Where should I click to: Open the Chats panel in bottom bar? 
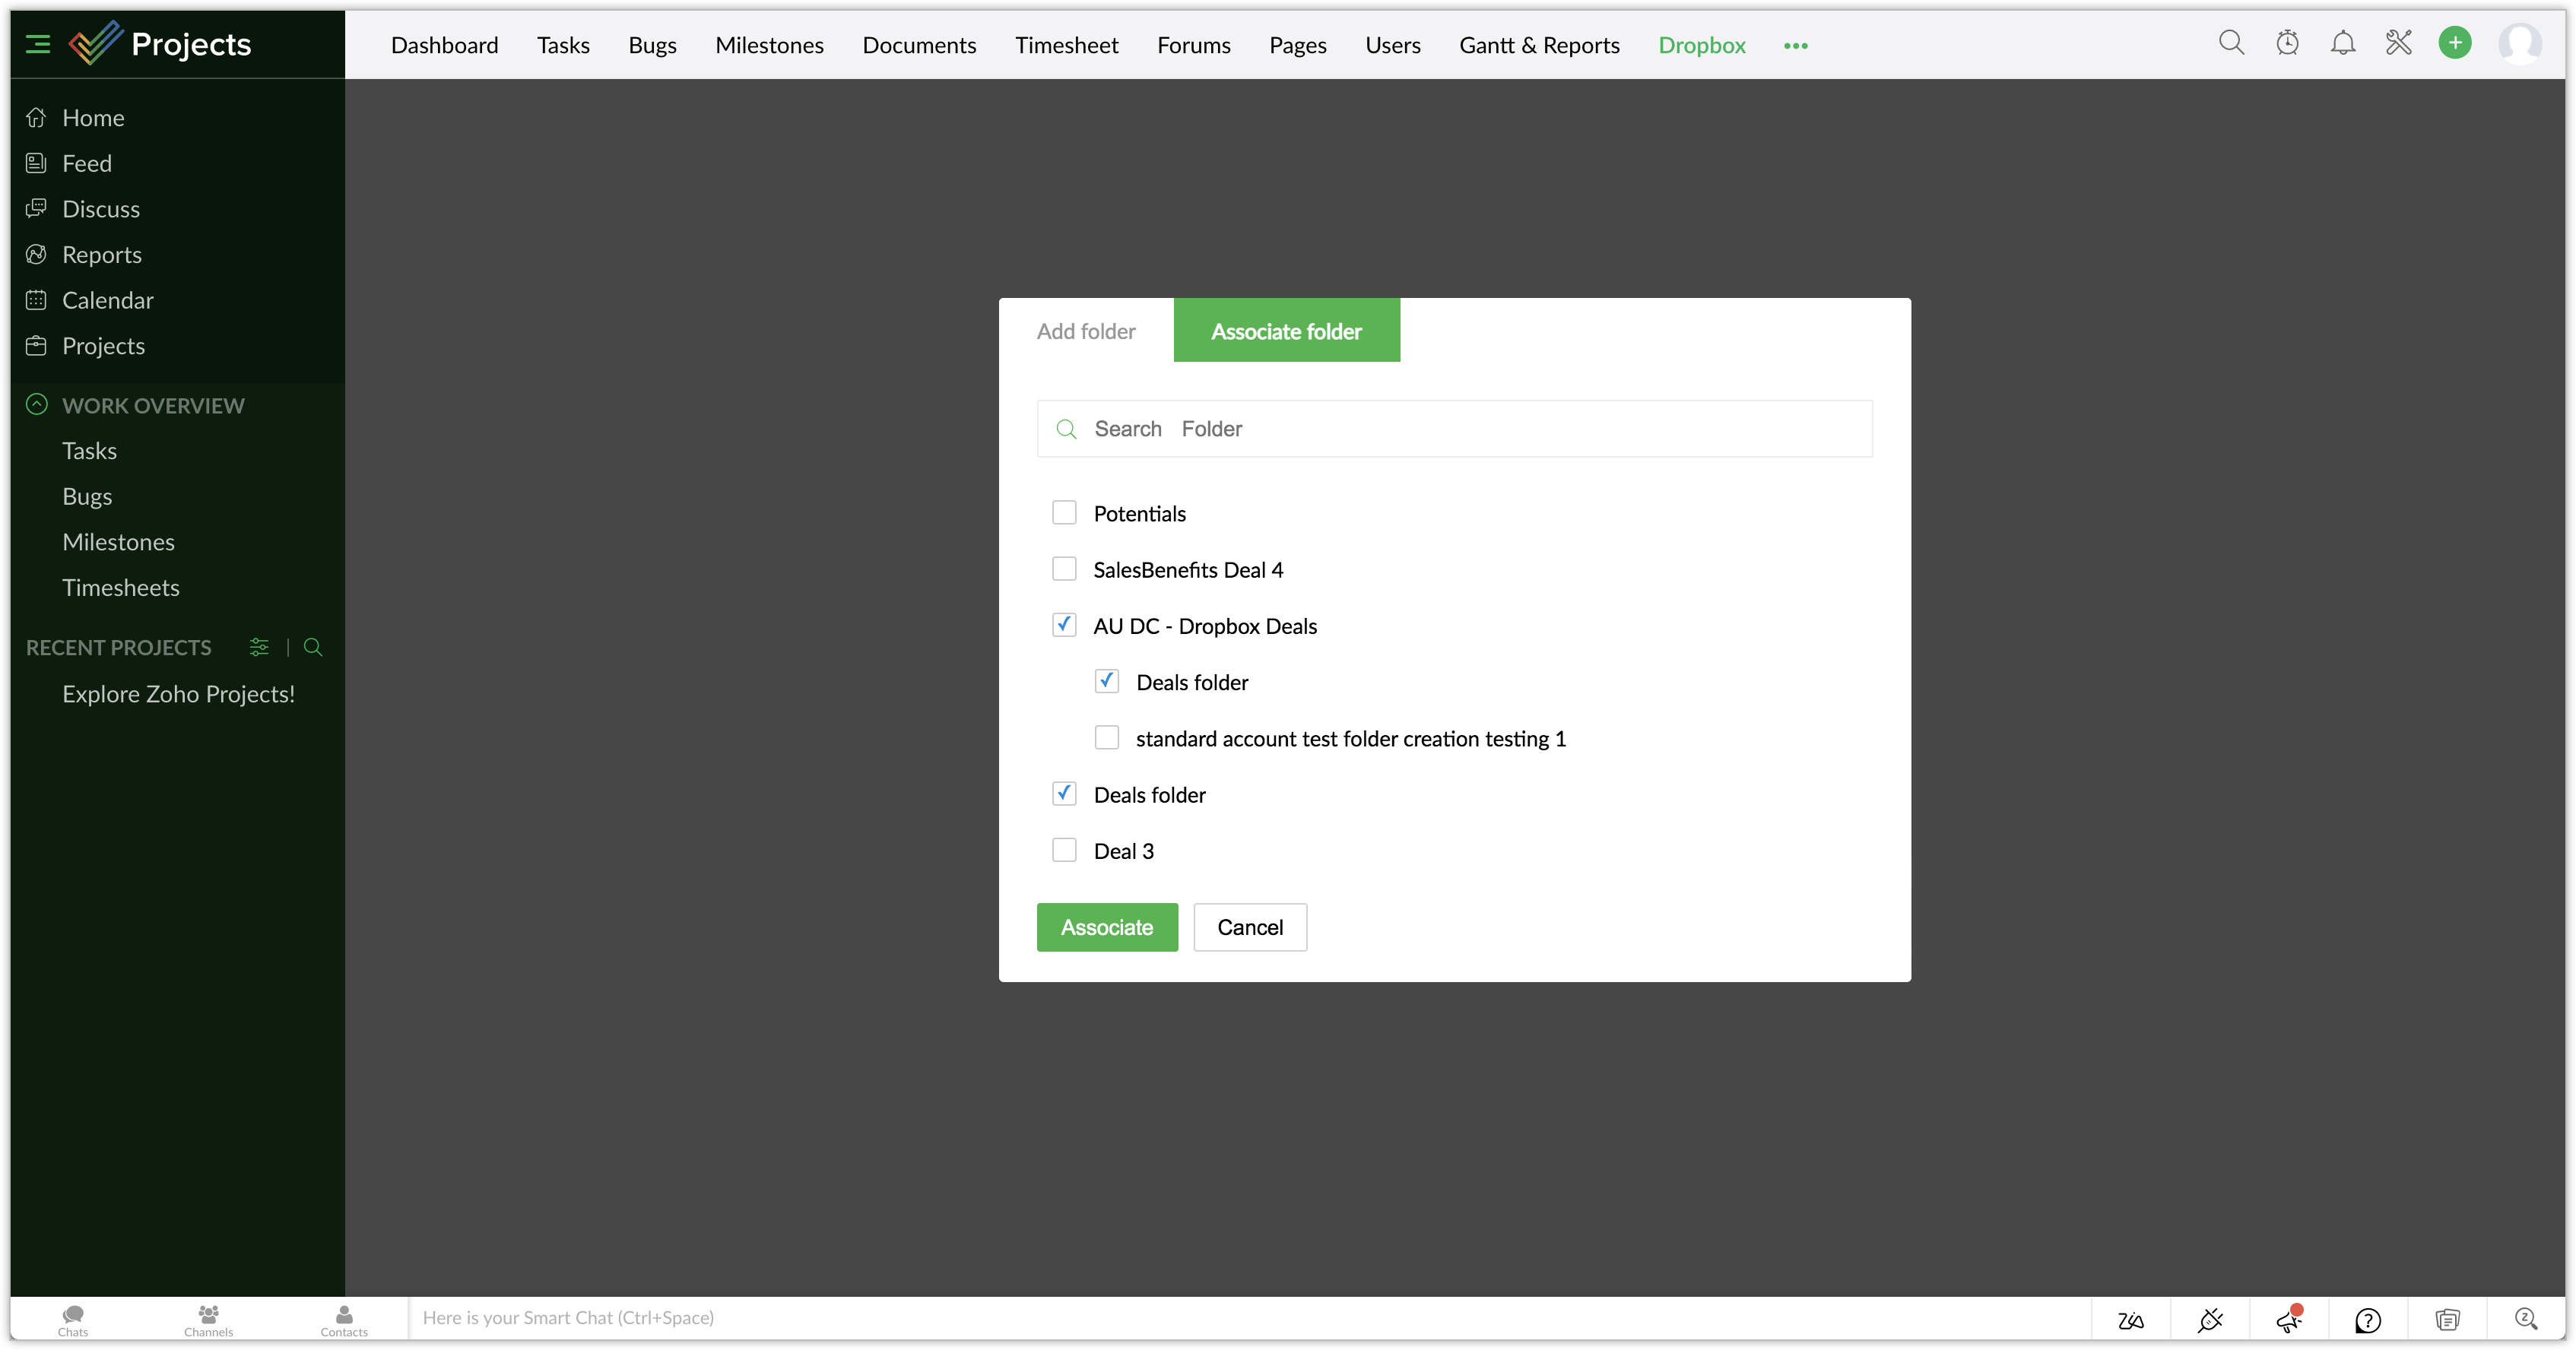click(73, 1319)
